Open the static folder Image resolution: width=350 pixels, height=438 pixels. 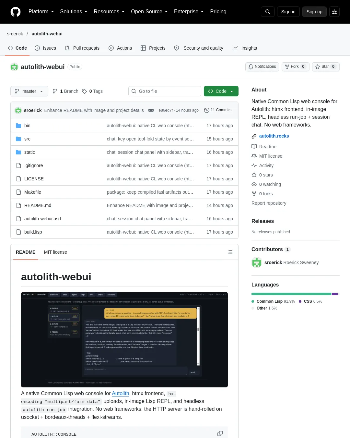click(29, 152)
